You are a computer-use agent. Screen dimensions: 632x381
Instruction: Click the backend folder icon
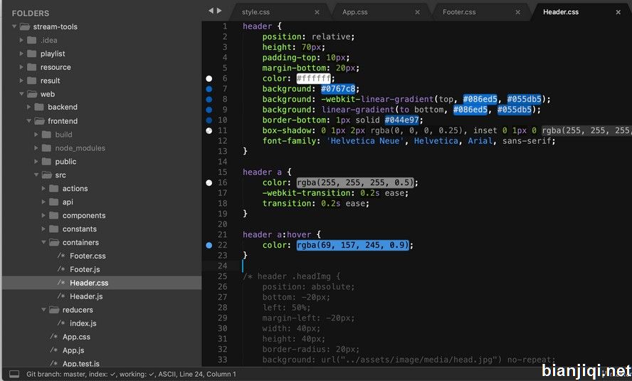pyautogui.click(x=39, y=107)
